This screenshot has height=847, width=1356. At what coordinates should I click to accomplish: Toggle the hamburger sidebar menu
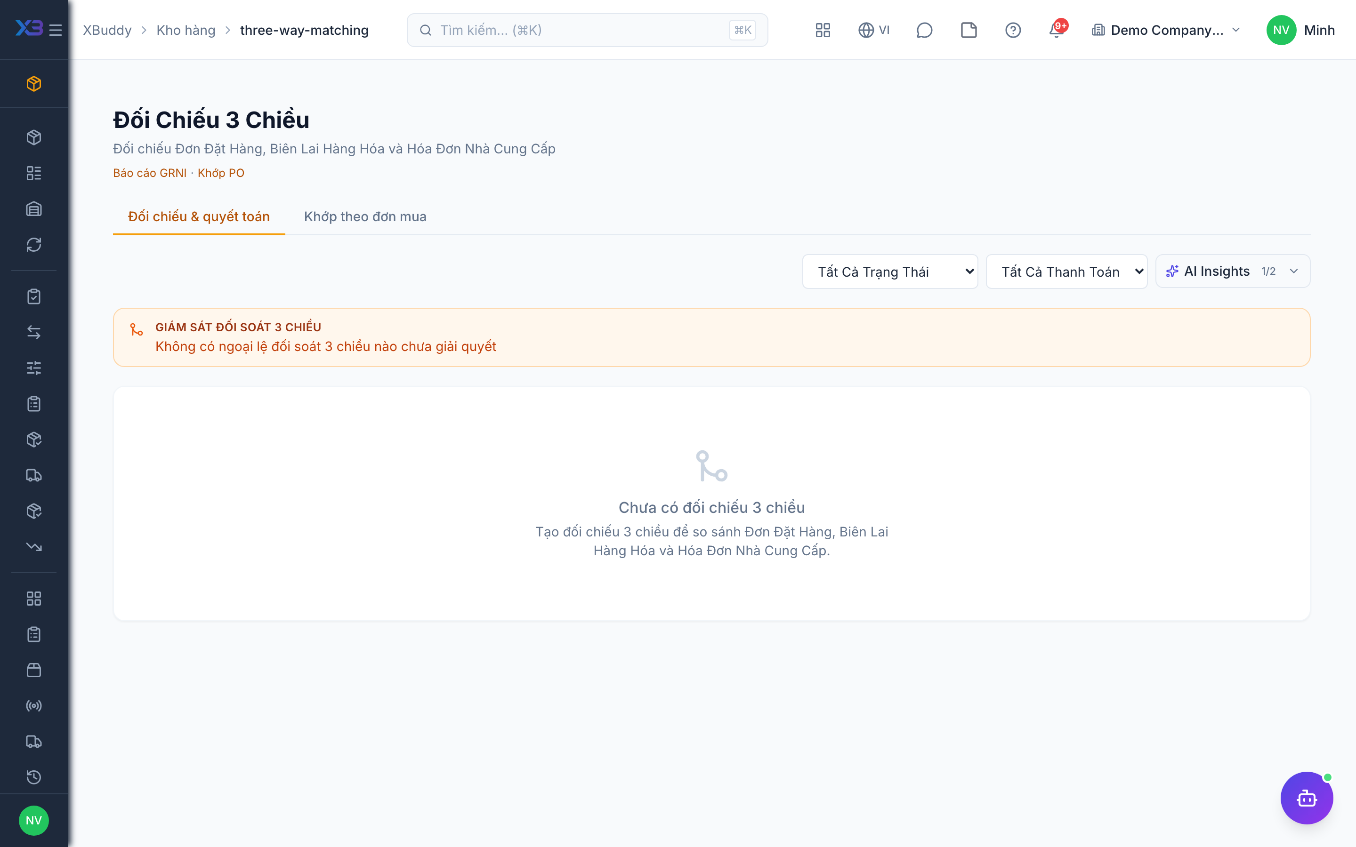pos(56,30)
